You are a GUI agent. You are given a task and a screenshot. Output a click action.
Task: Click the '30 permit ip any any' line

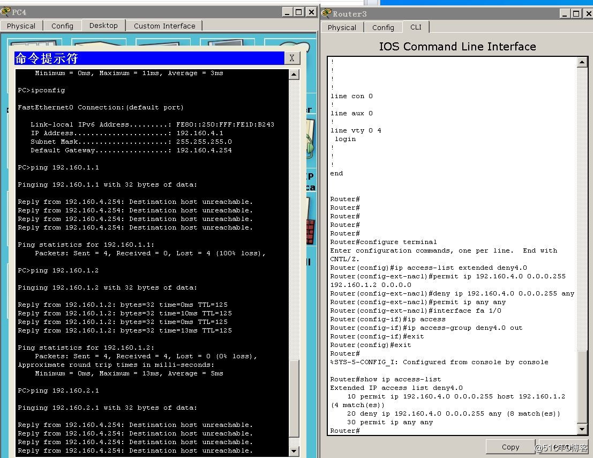pyautogui.click(x=390, y=423)
